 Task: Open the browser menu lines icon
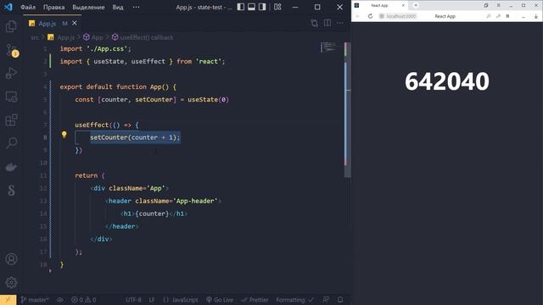pos(498,5)
